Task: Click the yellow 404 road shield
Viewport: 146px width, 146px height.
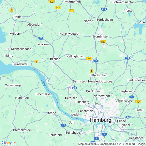Action: pos(138,102)
